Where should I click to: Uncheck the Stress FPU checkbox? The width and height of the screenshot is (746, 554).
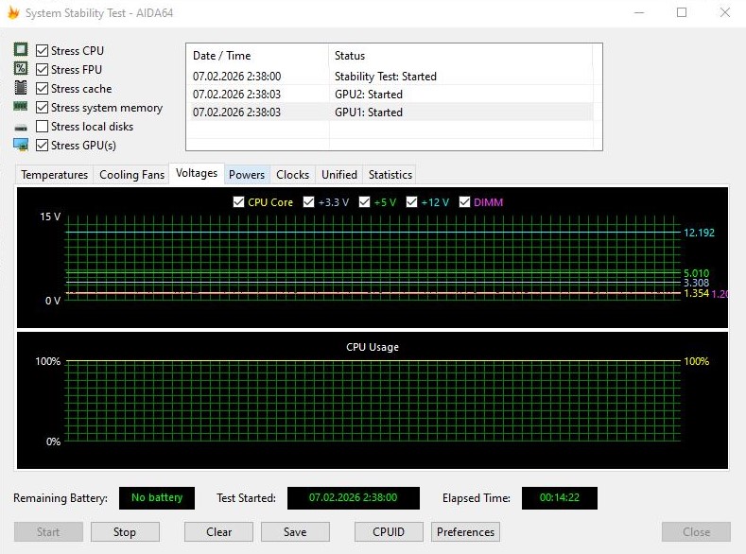coord(42,69)
